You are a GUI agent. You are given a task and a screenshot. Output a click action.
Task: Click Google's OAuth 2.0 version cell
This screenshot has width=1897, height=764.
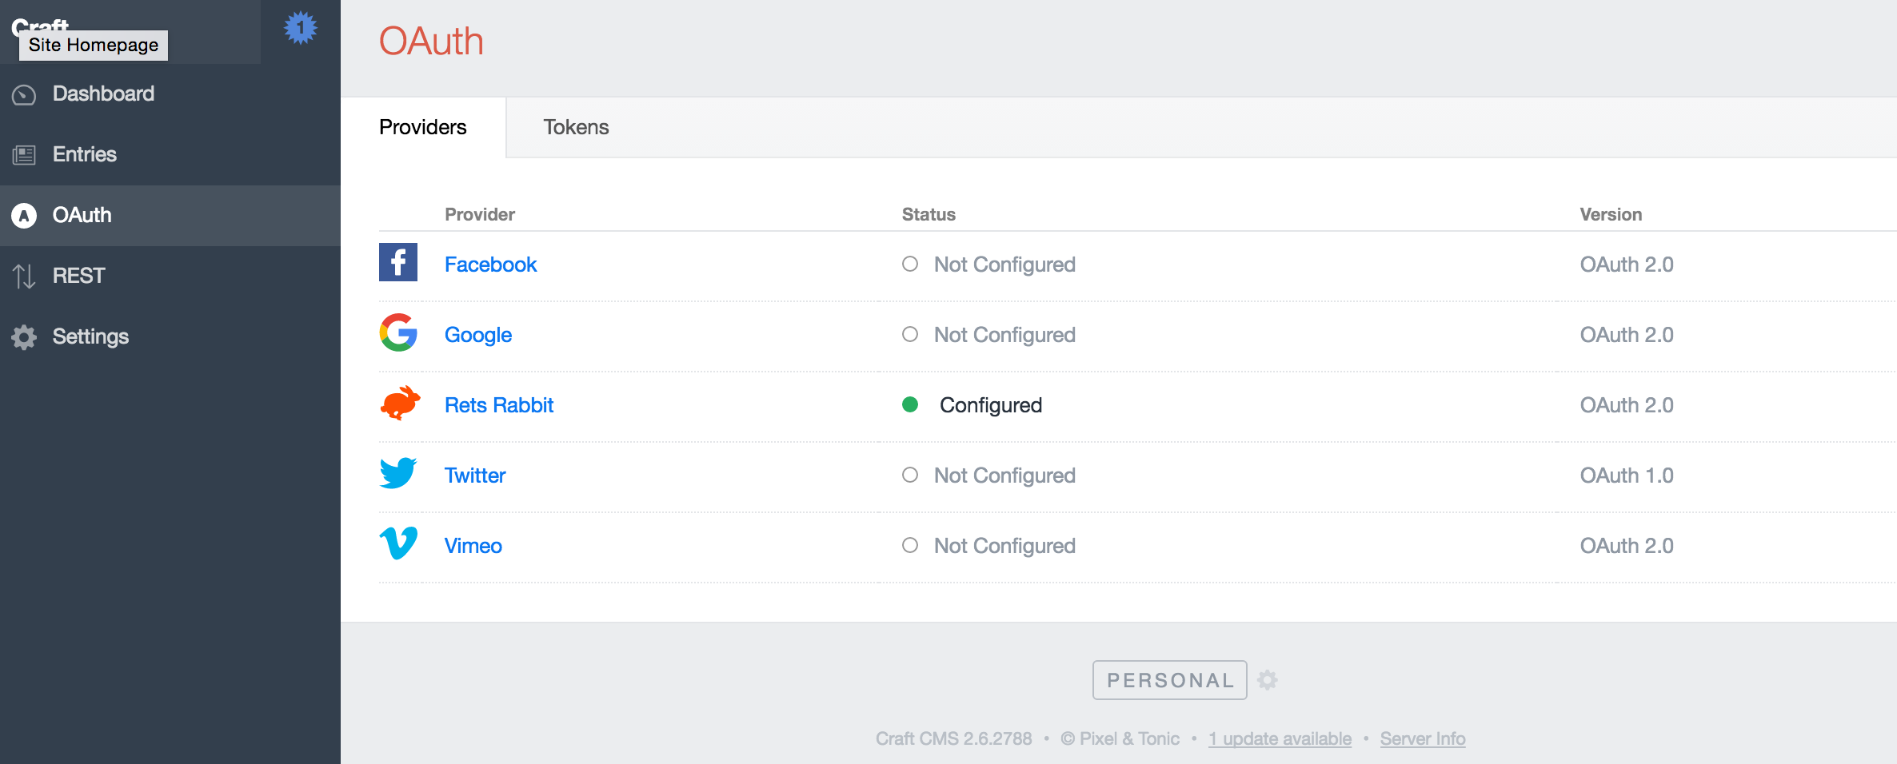[x=1627, y=335]
